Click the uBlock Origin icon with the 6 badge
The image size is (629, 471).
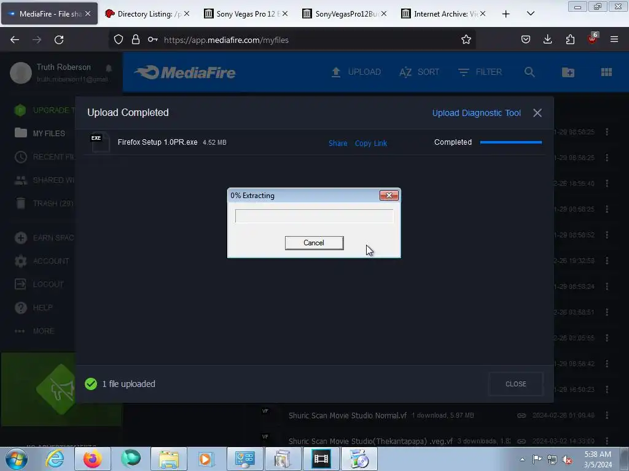point(593,39)
